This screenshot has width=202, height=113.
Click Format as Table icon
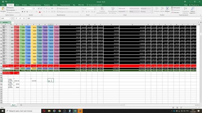coord(113,9)
